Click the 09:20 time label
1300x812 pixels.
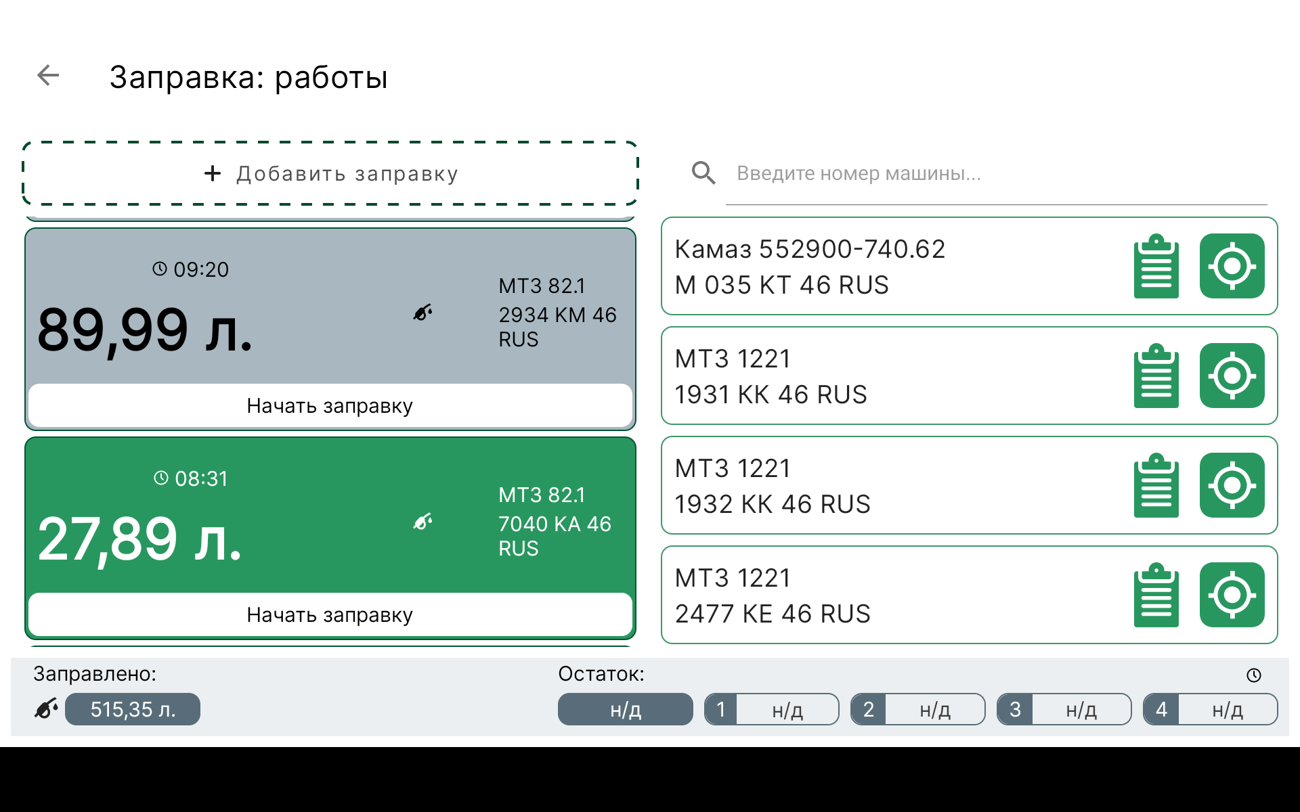(x=201, y=269)
